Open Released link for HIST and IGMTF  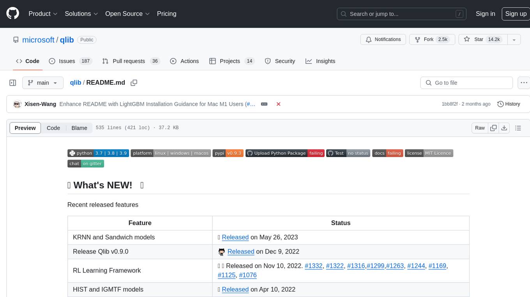(235, 289)
